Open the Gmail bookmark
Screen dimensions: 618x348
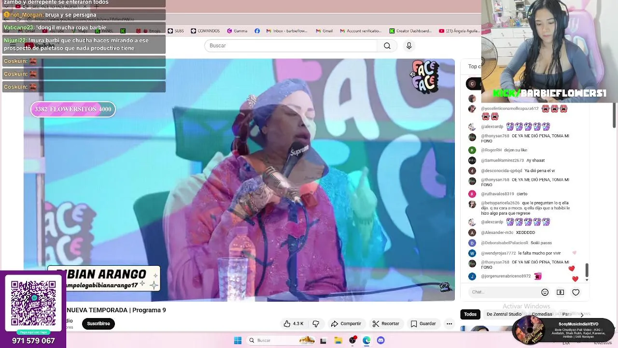pyautogui.click(x=324, y=31)
